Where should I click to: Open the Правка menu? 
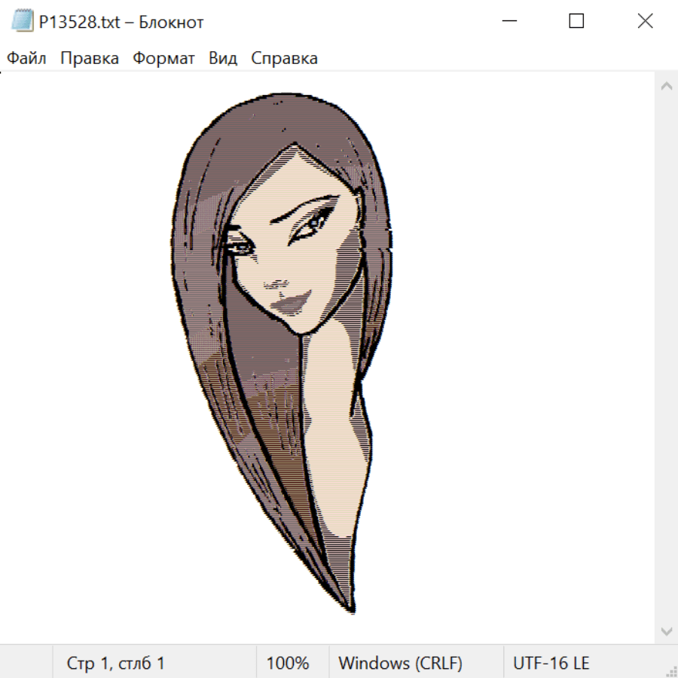point(90,59)
